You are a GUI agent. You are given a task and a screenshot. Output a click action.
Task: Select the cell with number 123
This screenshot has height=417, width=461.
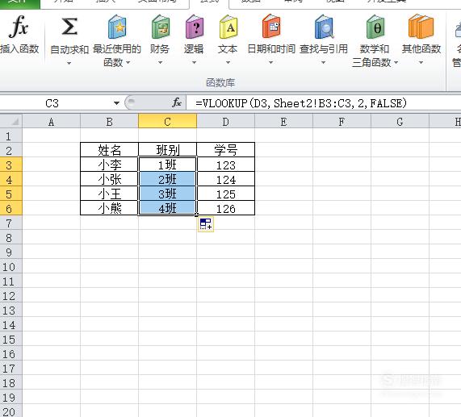pos(225,165)
